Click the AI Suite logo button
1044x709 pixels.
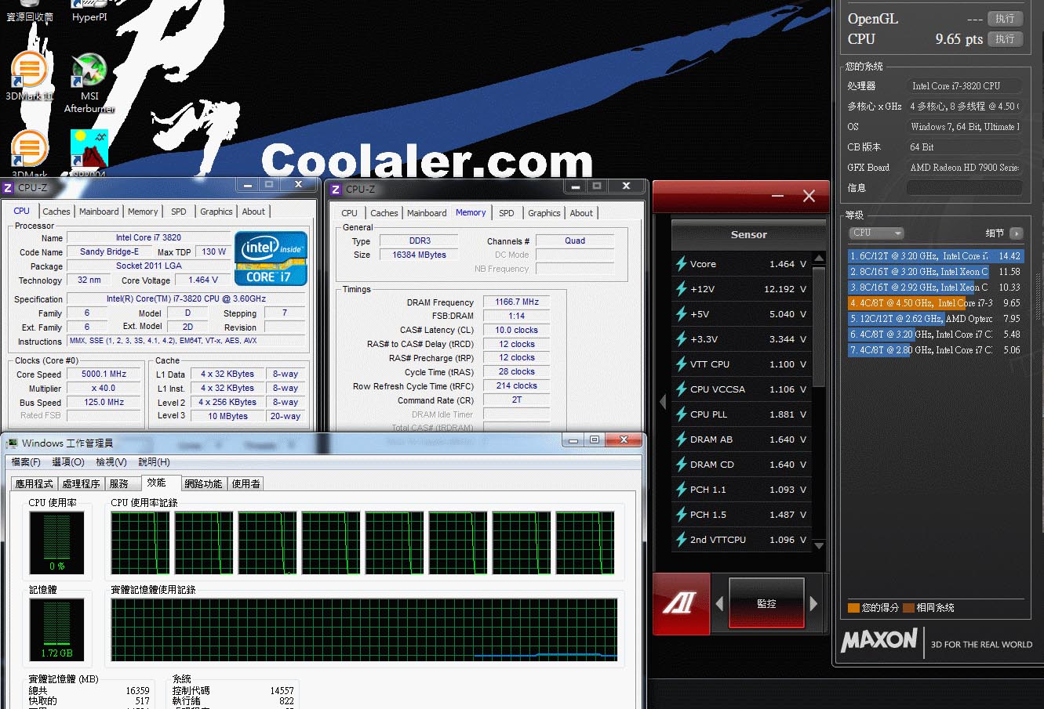pos(681,603)
